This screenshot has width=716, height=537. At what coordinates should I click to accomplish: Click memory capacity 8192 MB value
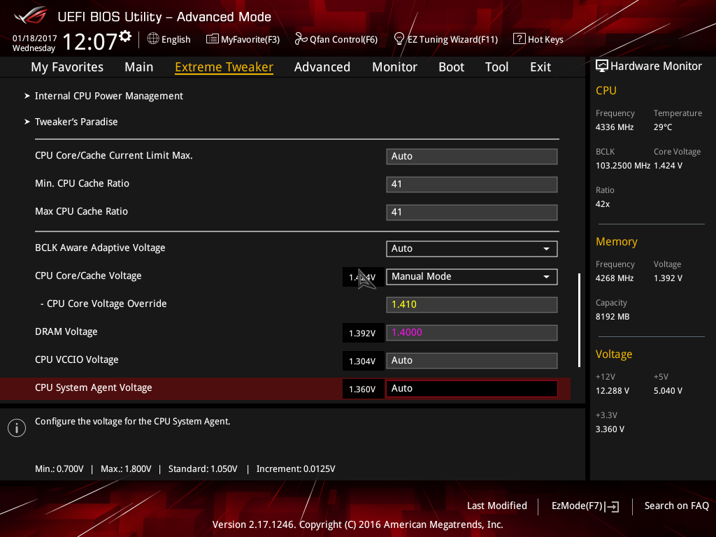pos(613,317)
